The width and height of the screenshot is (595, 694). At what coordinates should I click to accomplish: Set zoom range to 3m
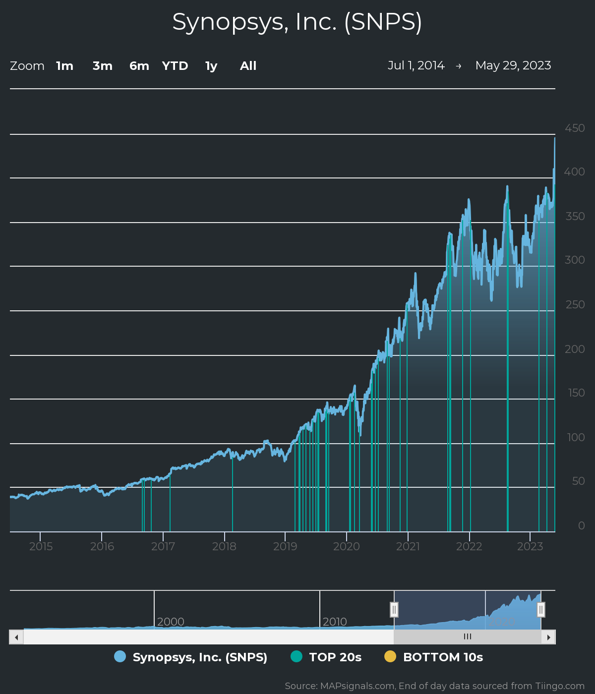pos(103,66)
